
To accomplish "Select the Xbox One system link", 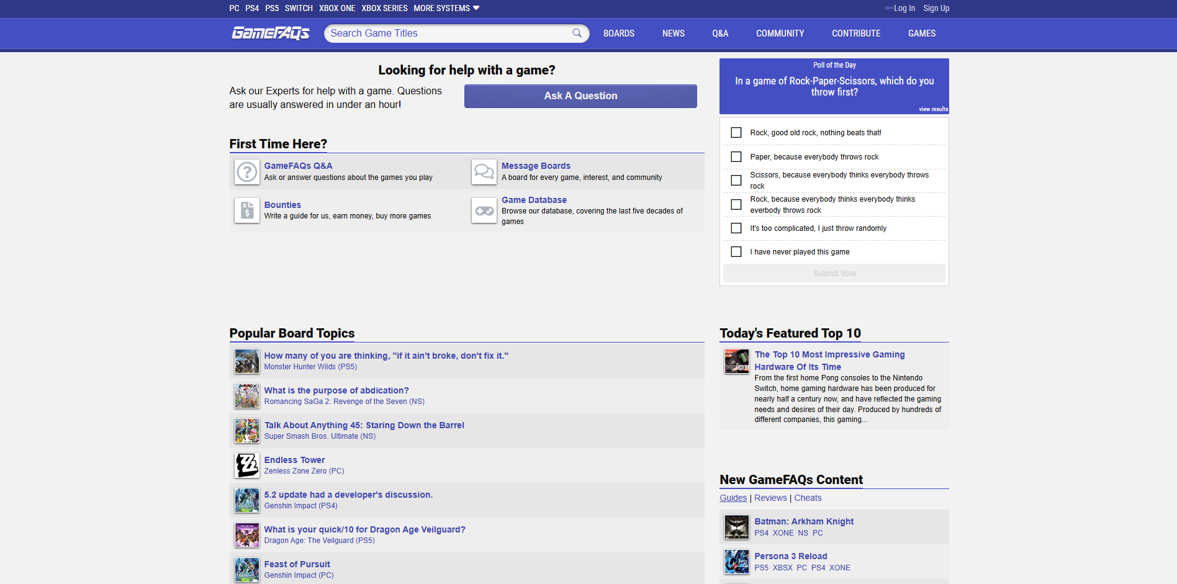I will (x=337, y=8).
